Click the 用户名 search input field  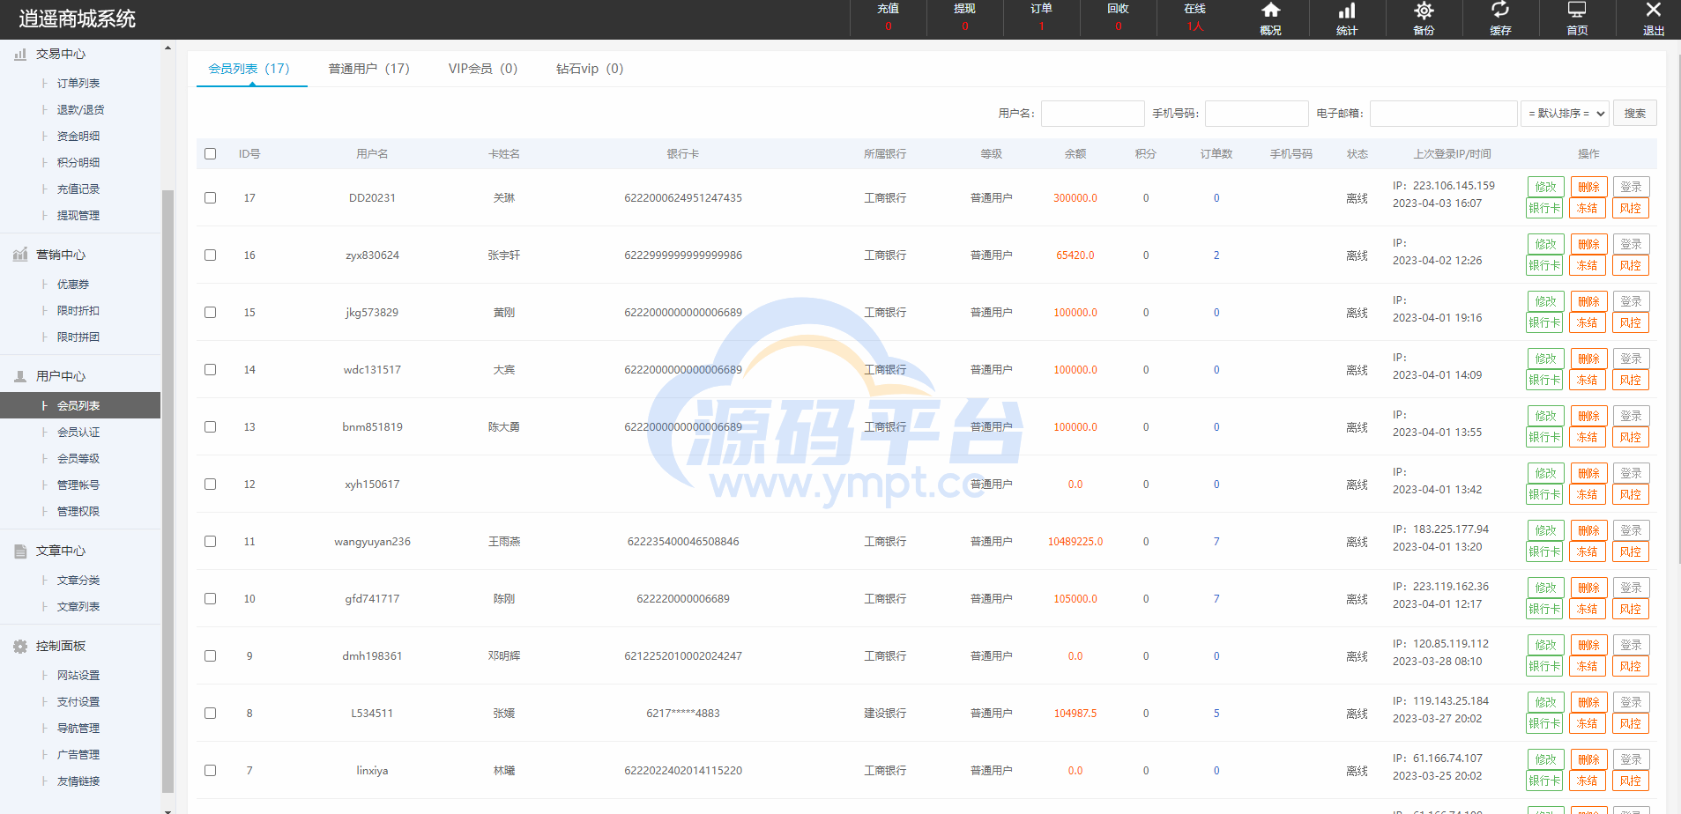click(x=1092, y=113)
